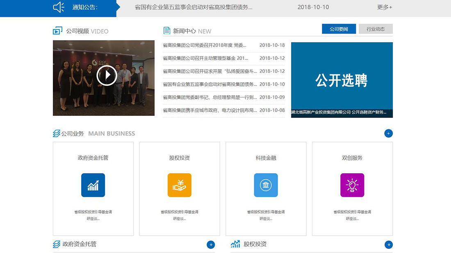This screenshot has height=253, width=451.
Task: Click the bottom 股权投资 section heading
Action: (255, 244)
